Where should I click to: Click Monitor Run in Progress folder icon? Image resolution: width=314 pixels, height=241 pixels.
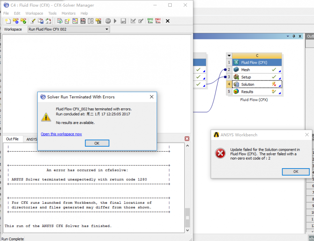16,21
